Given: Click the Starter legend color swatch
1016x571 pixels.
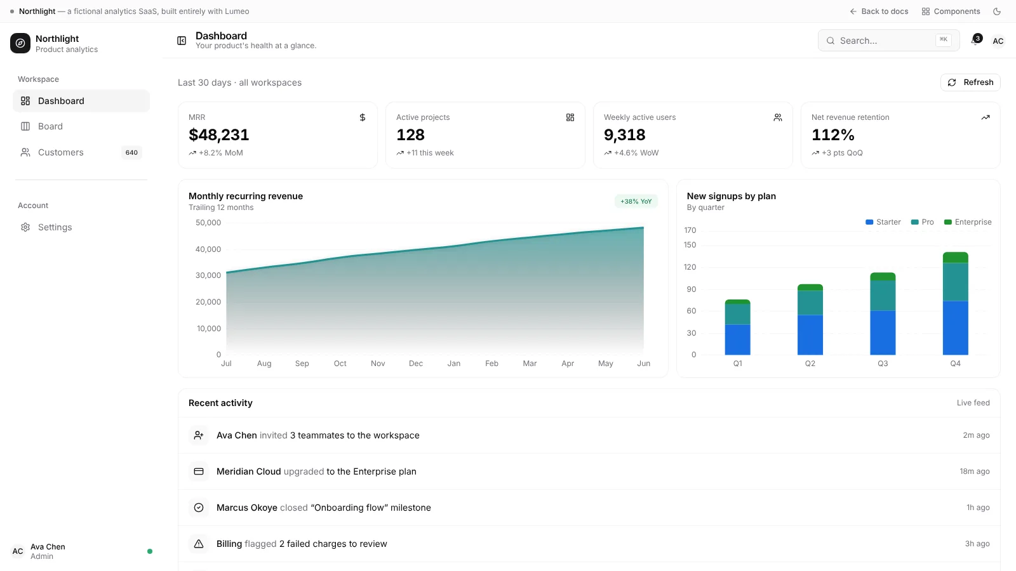Looking at the screenshot, I should point(869,222).
